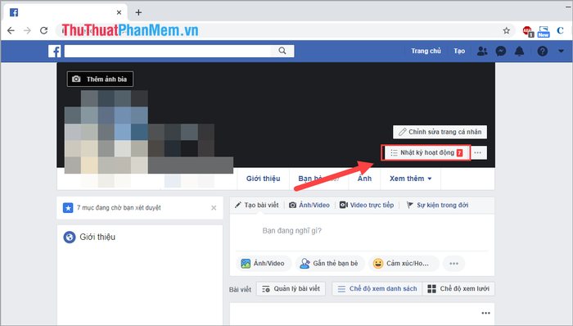The image size is (573, 326).
Task: Open the post options ellipsis
Action: pyautogui.click(x=485, y=313)
